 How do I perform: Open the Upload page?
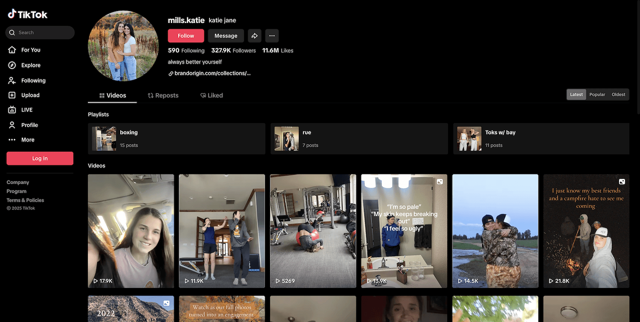30,95
